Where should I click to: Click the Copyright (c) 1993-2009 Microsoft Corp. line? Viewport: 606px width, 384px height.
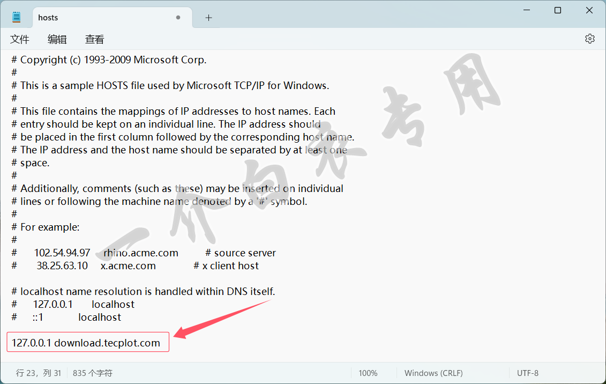109,60
